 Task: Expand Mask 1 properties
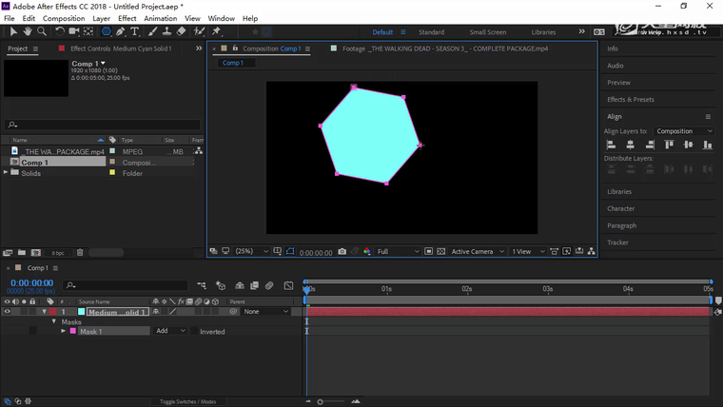point(64,332)
